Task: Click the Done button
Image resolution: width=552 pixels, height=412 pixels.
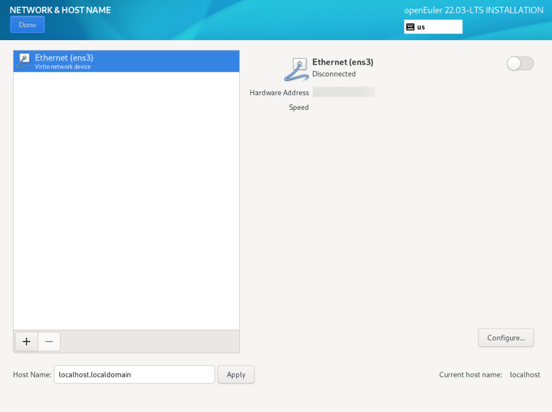Action: (27, 25)
